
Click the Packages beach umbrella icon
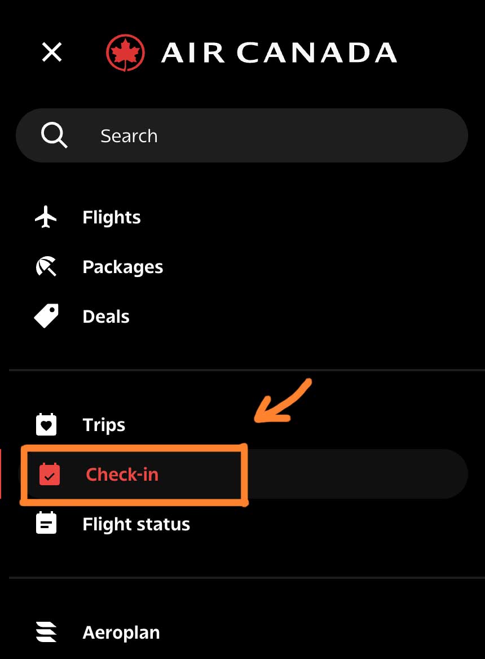click(x=45, y=266)
